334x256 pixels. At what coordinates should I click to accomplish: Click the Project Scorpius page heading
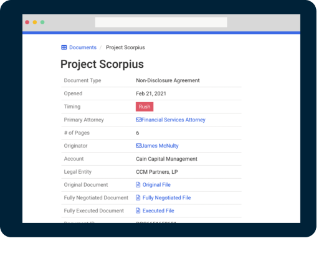(102, 64)
